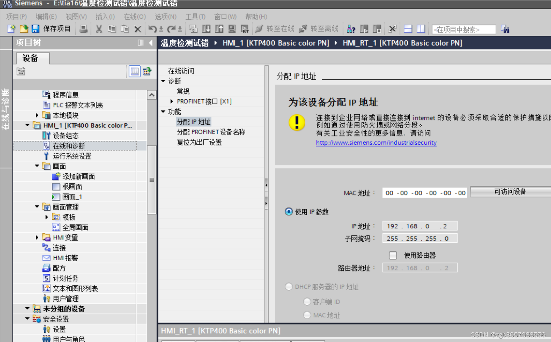Viewport: 551px width, 342px height.
Task: Click the Undo arrow icon
Action: click(x=152, y=29)
